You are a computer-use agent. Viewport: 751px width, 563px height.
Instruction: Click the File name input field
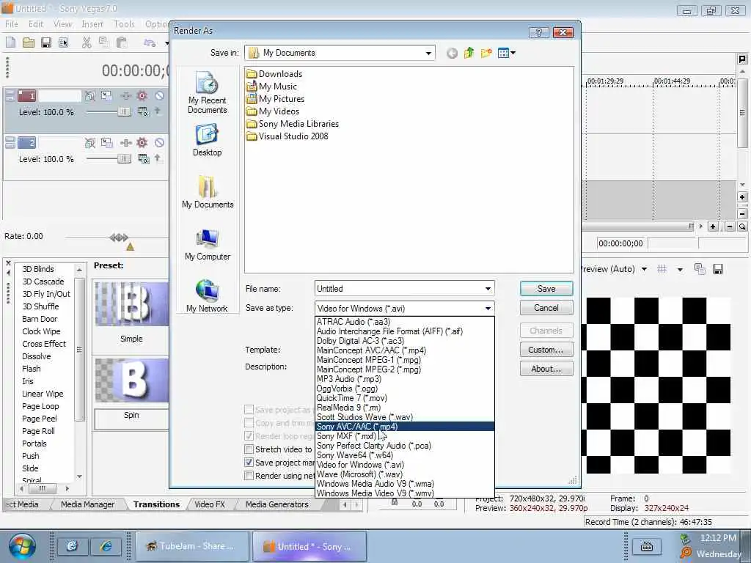point(399,289)
